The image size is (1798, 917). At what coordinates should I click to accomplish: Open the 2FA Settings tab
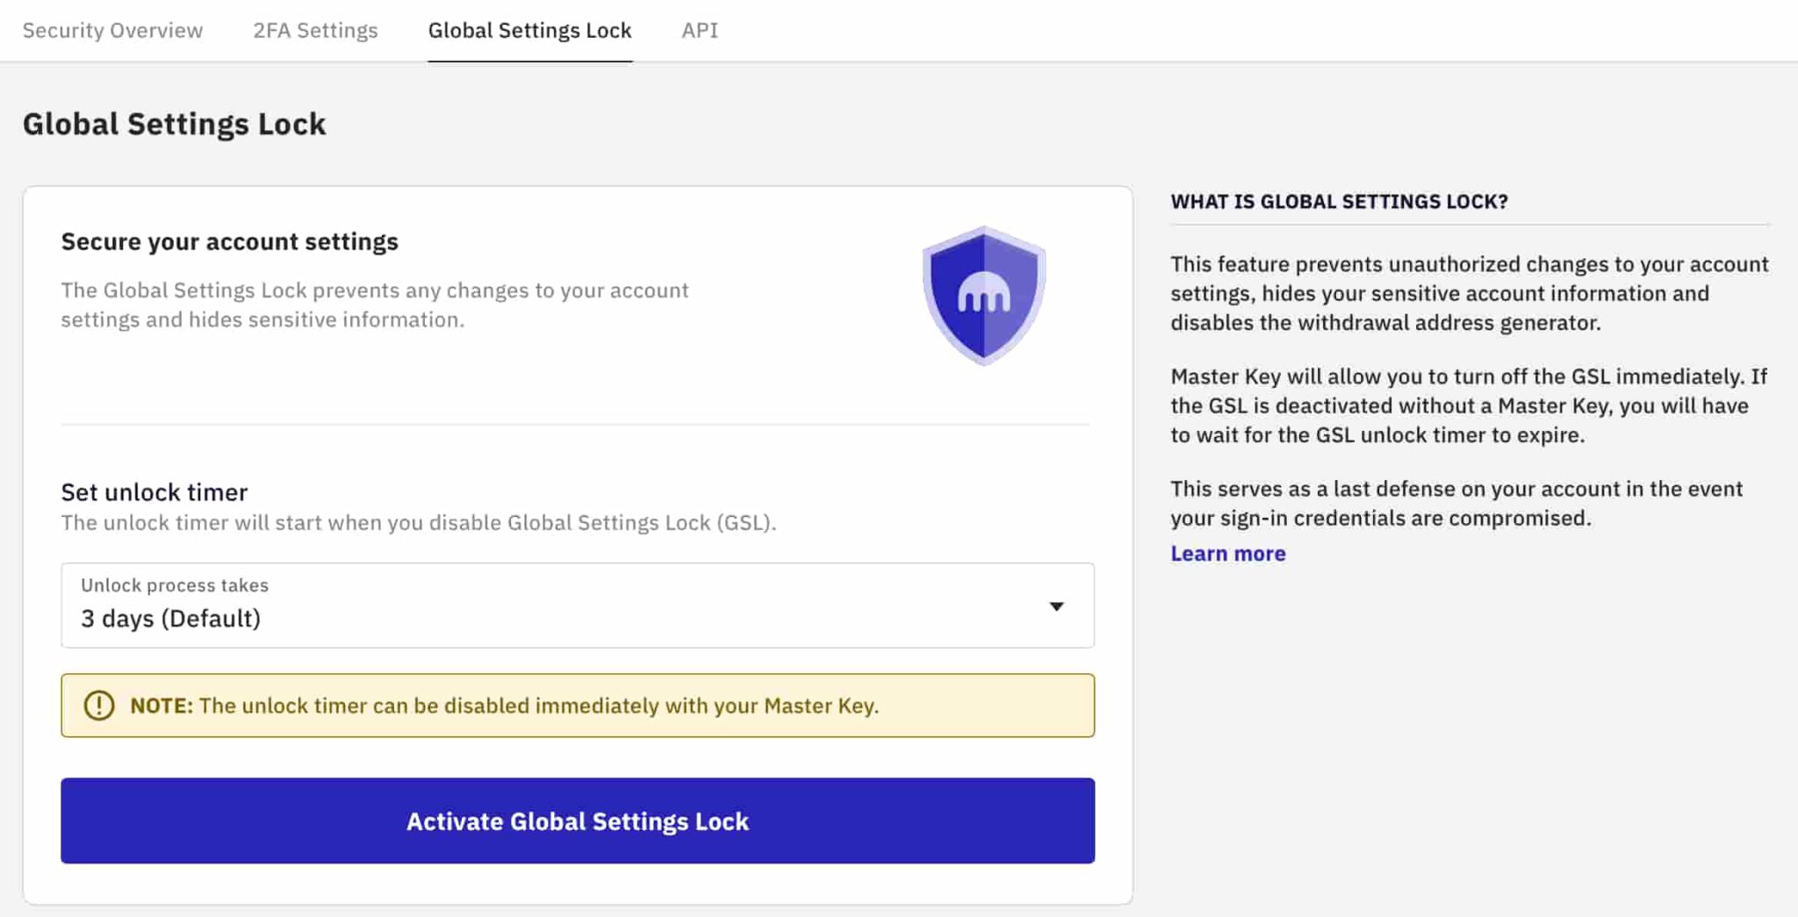pyautogui.click(x=315, y=31)
